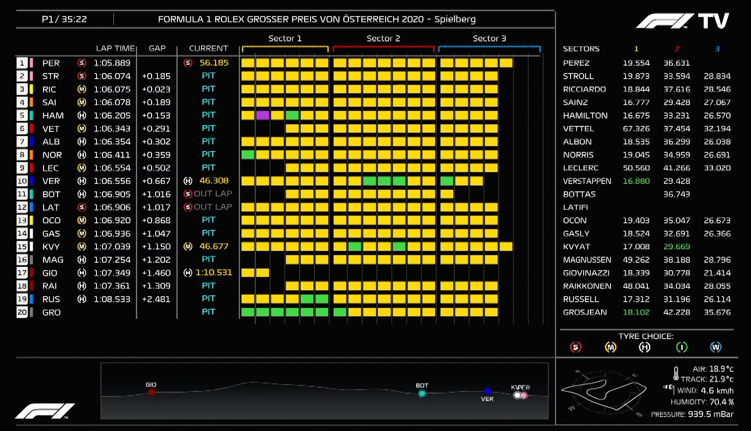
Task: Click LEC's medium tyre icon
Action: (x=82, y=168)
